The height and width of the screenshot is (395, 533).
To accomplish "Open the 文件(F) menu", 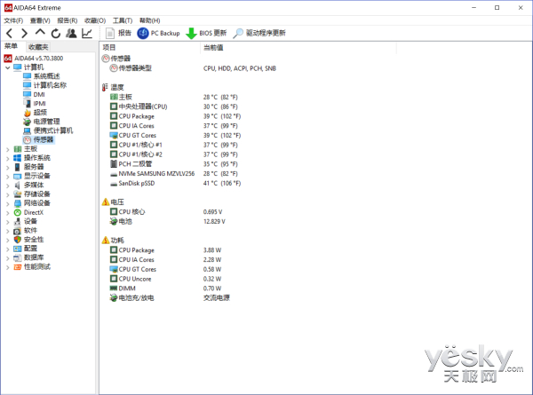I will [x=13, y=20].
